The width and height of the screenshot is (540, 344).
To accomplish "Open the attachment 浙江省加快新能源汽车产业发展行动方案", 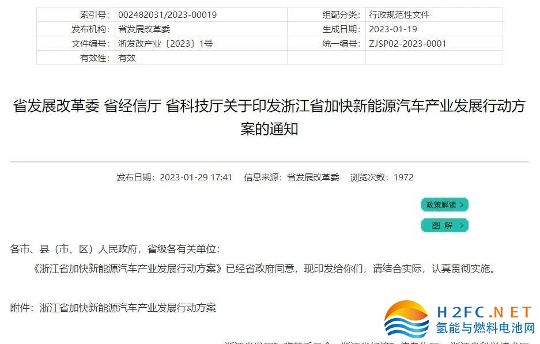I will (128, 308).
